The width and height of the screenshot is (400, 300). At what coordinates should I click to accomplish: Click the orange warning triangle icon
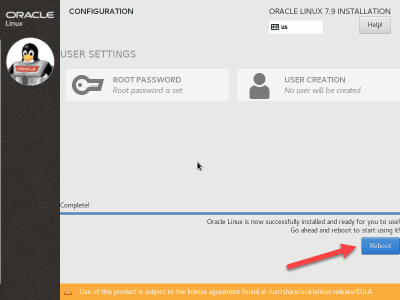pos(68,291)
